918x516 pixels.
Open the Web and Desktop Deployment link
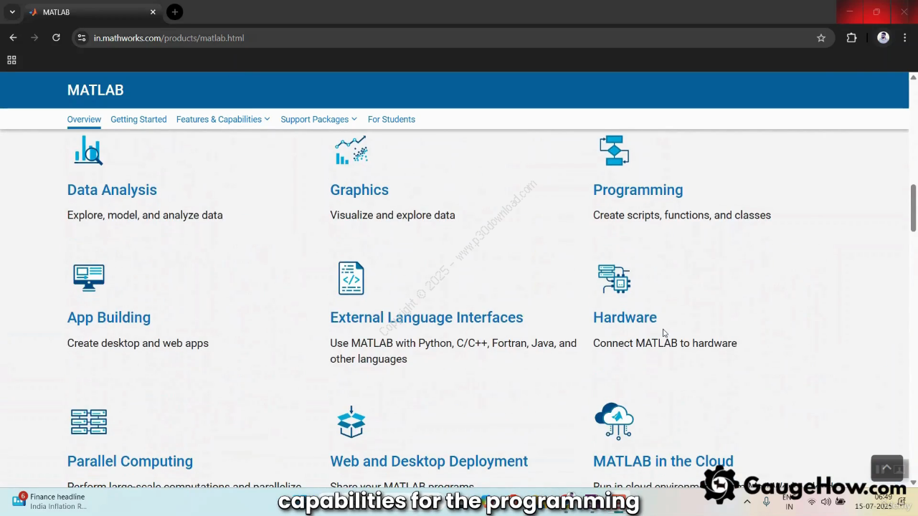(x=429, y=462)
